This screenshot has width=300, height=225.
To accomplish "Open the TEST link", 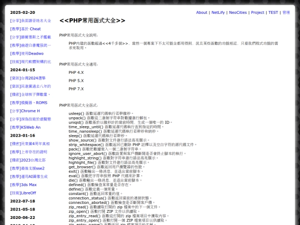I will point(273,12).
